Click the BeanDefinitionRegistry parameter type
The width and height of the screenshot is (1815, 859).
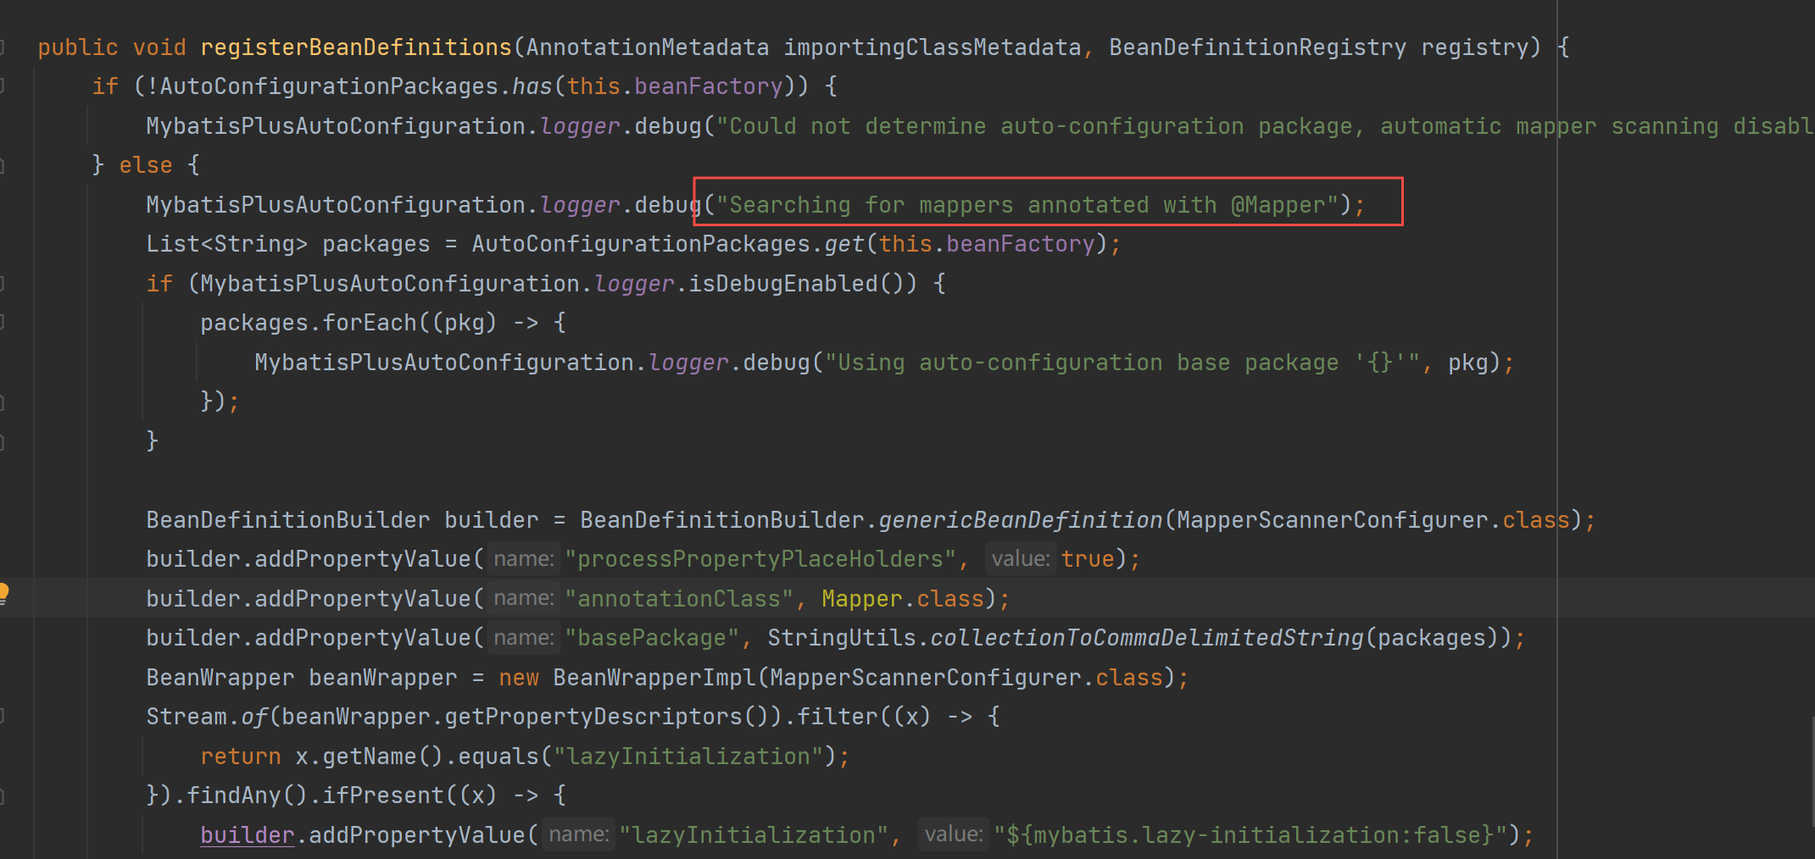click(x=1258, y=47)
